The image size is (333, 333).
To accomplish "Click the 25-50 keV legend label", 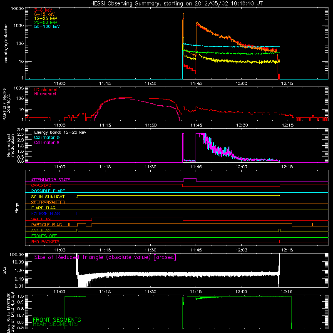I will pos(46,22).
